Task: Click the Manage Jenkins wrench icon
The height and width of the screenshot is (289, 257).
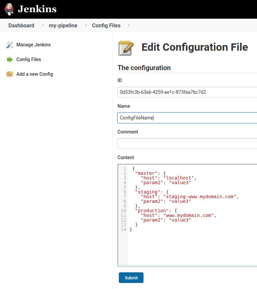Action: point(10,45)
